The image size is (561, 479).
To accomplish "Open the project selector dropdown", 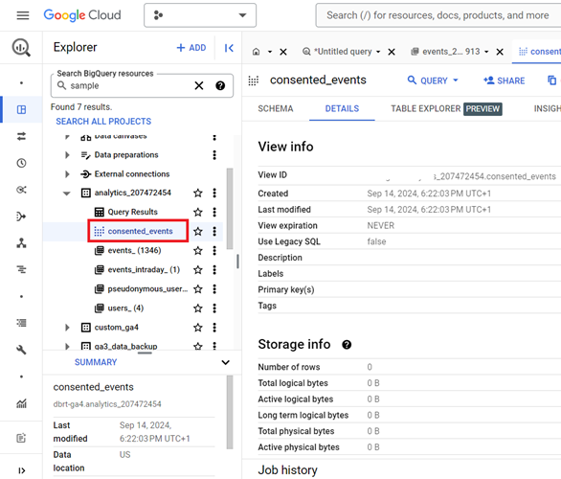I will (200, 15).
